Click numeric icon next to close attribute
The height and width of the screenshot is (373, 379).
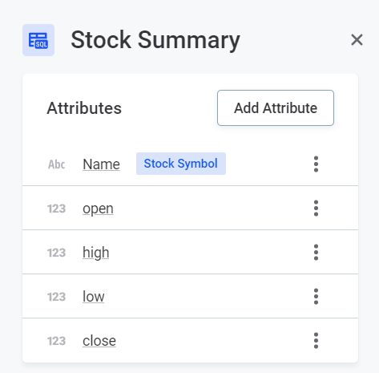point(56,341)
